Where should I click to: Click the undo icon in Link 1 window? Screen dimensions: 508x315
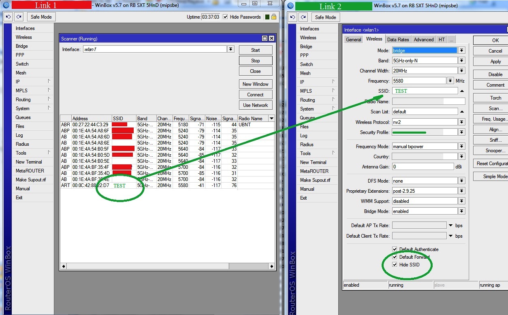point(8,17)
